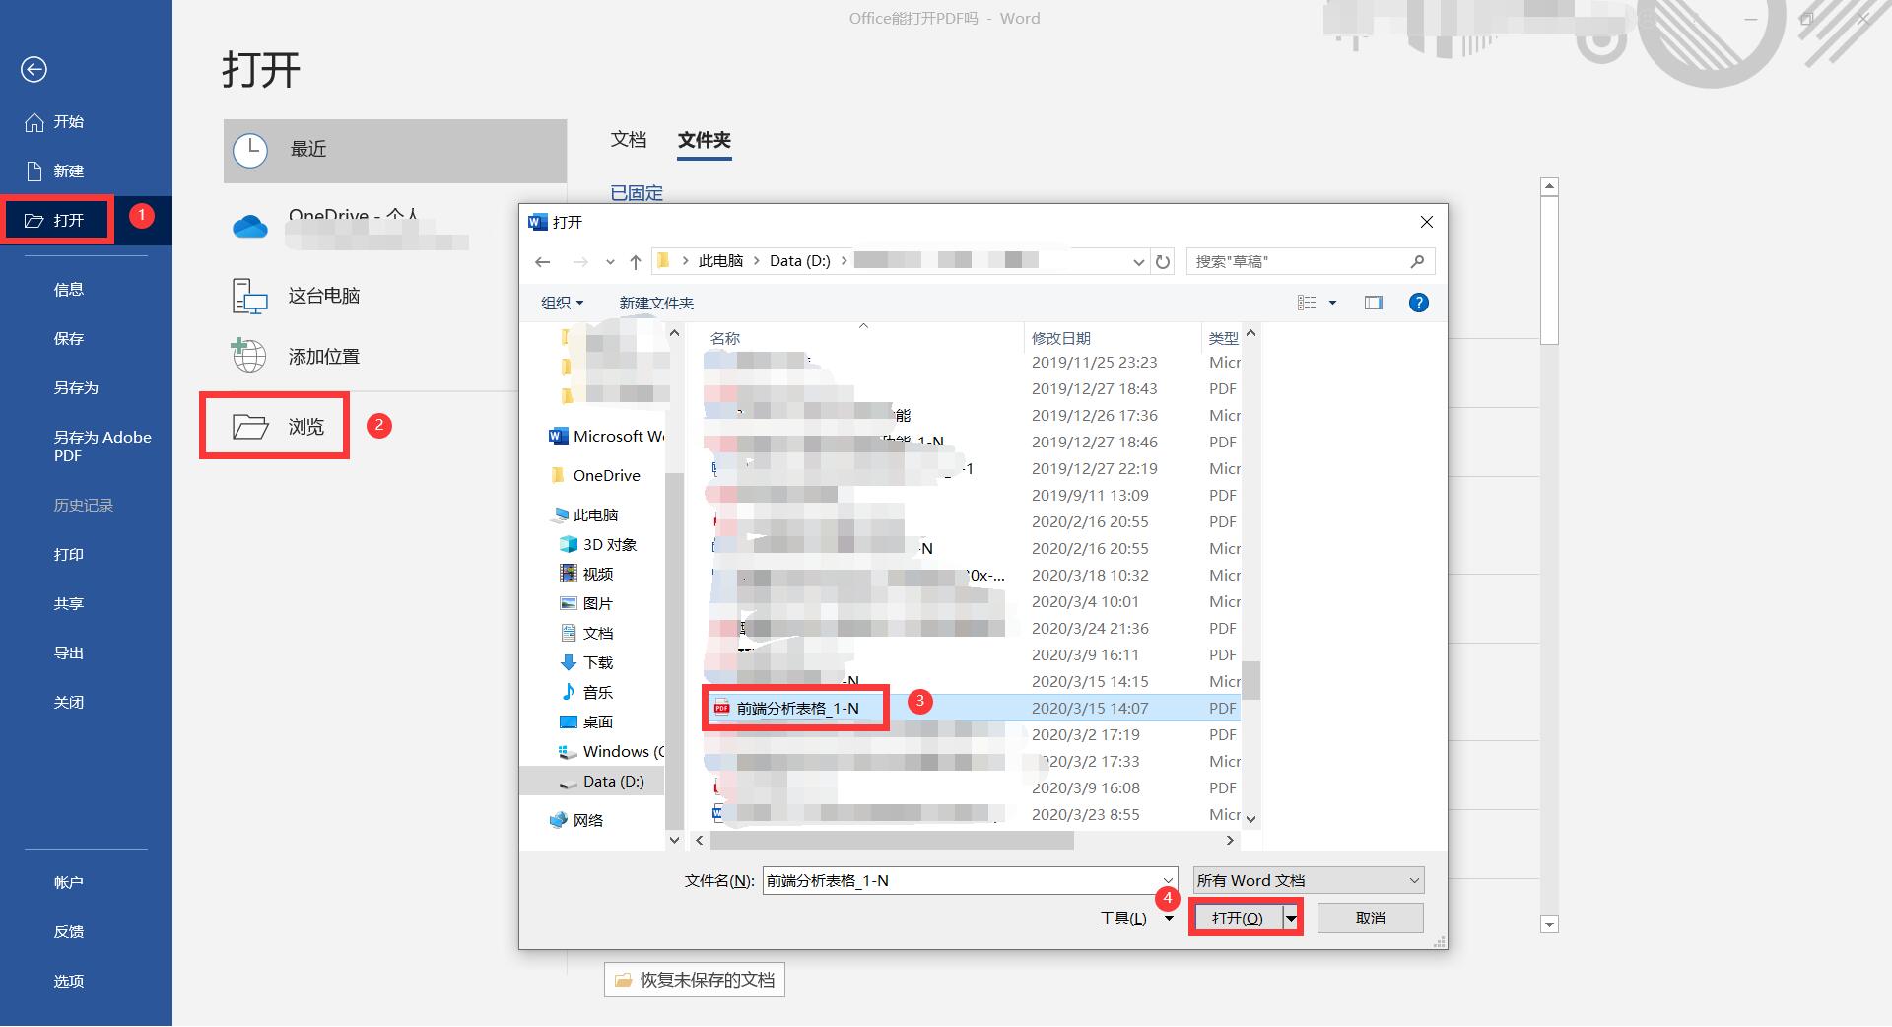Open the 所有 Word 文档 file type dropdown
Image resolution: width=1892 pixels, height=1027 pixels.
[x=1306, y=879]
